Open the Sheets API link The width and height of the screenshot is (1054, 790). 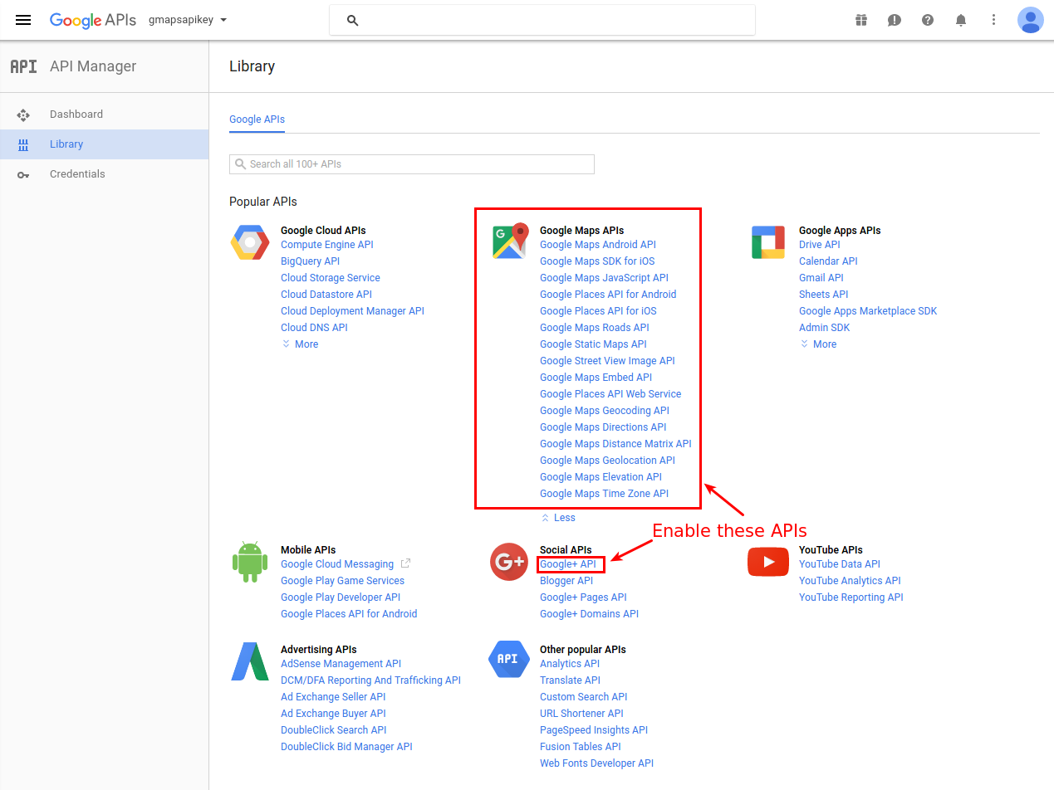(x=824, y=295)
